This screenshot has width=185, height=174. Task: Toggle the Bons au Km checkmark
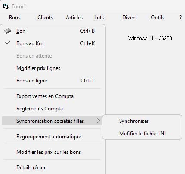click(x=8, y=43)
